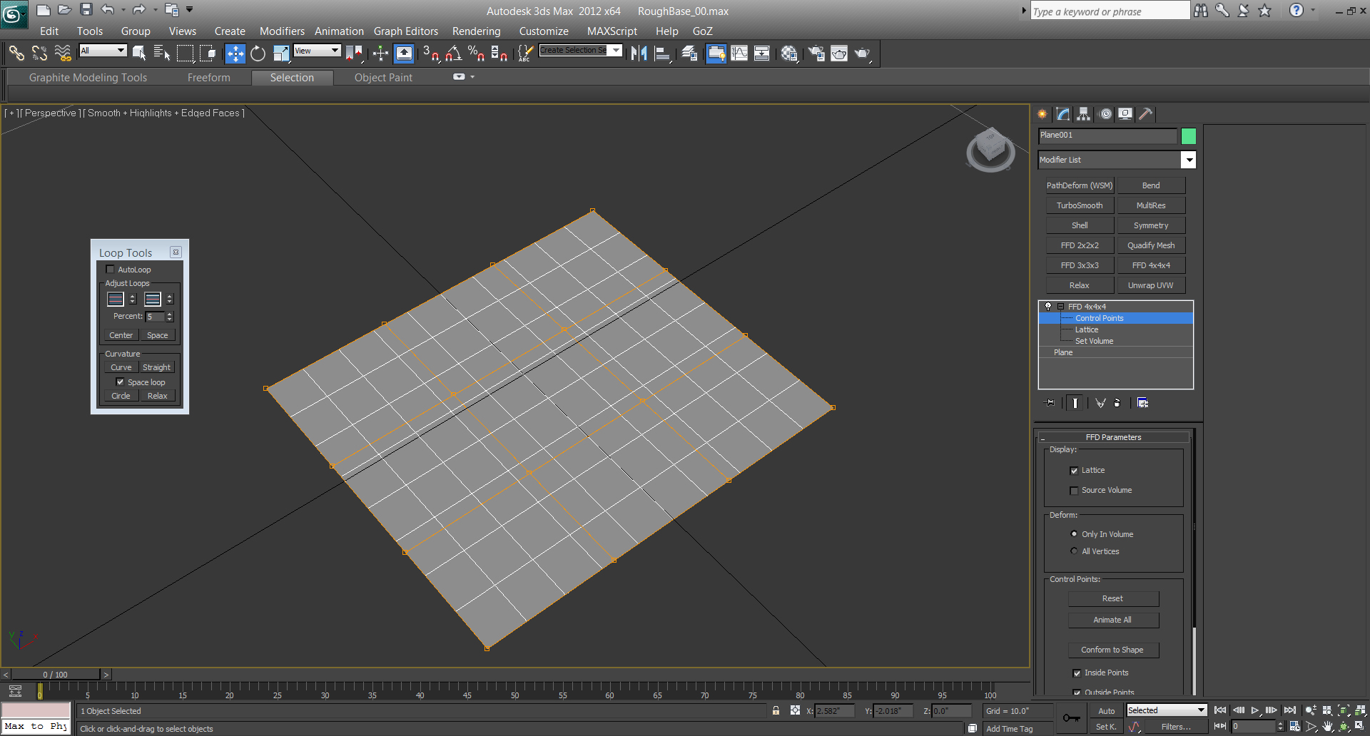Open the Motion command panel
This screenshot has width=1370, height=736.
point(1105,114)
